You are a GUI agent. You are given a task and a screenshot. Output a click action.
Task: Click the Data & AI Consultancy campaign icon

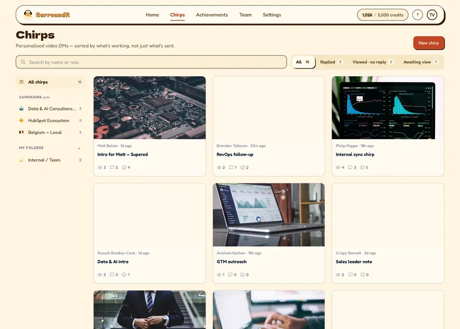coord(22,108)
